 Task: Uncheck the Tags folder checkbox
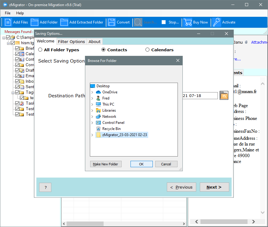click(17, 92)
